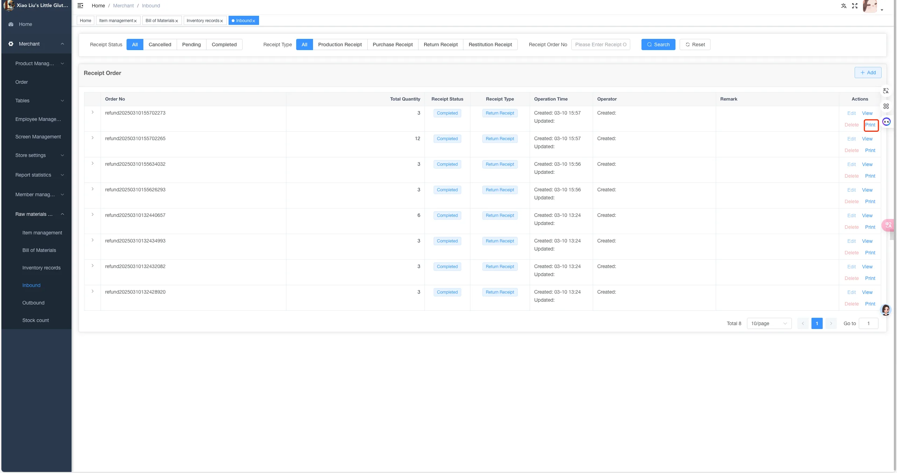Click the floating translate icon beside table

click(886, 91)
